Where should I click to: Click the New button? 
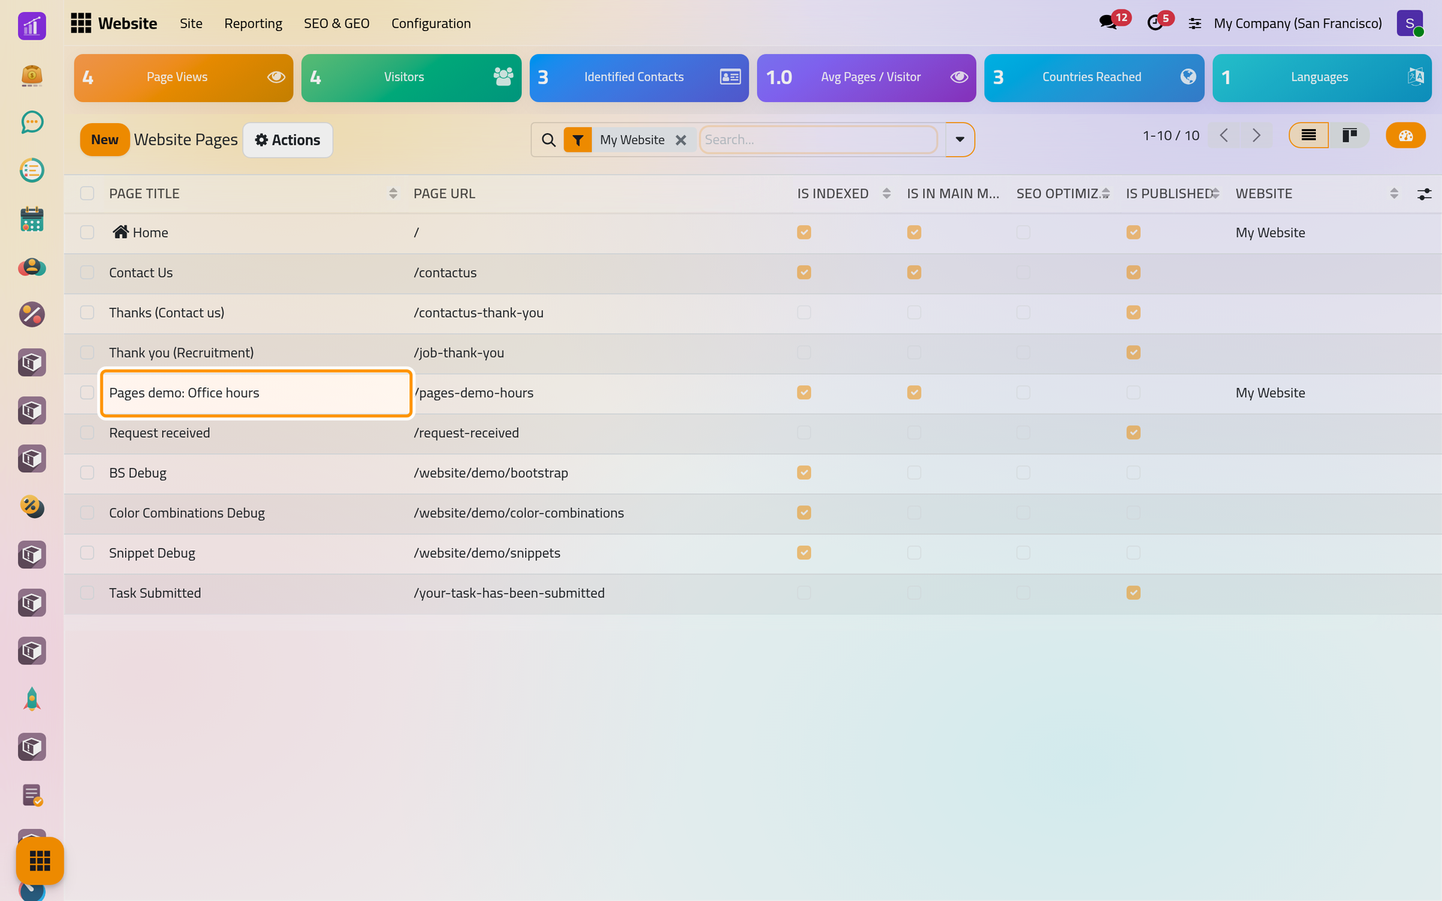point(104,140)
